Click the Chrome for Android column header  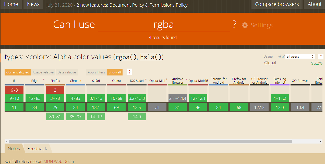point(219,81)
